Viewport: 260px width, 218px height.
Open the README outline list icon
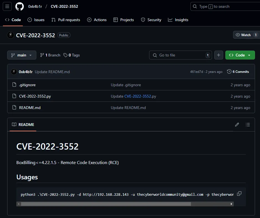click(x=248, y=125)
